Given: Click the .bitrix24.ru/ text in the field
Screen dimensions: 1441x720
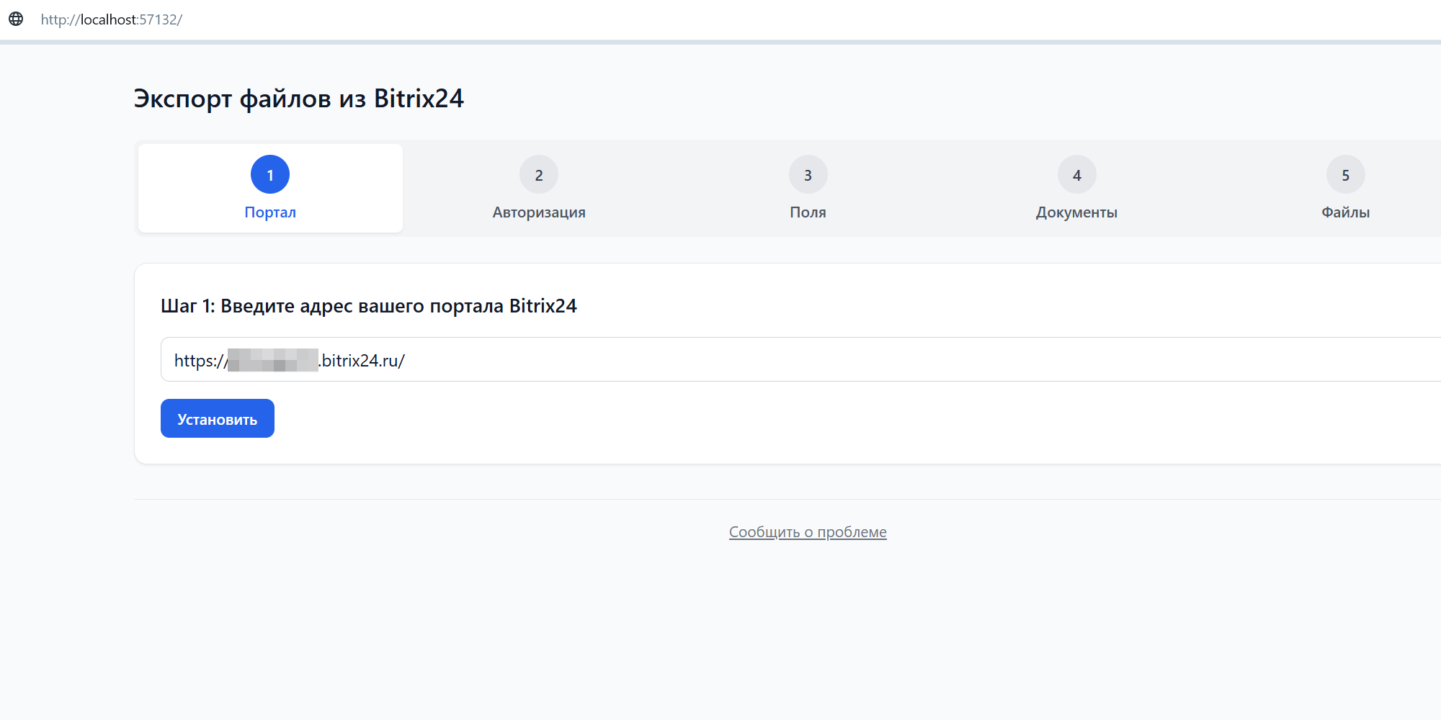Looking at the screenshot, I should pyautogui.click(x=363, y=361).
